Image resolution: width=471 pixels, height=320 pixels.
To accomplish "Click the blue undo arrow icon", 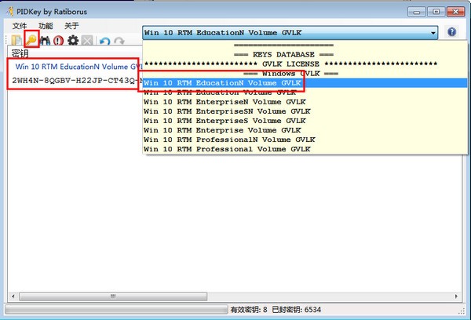I will pos(105,41).
